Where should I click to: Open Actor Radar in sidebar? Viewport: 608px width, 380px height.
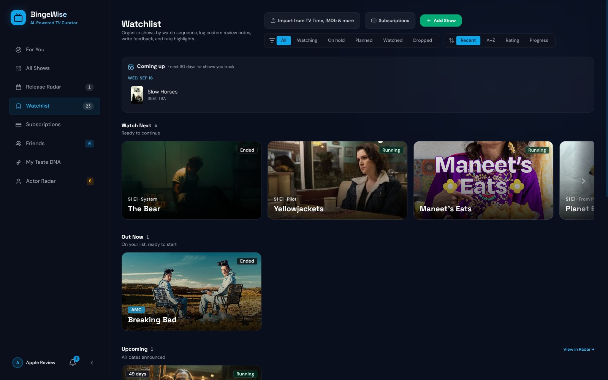(x=55, y=181)
